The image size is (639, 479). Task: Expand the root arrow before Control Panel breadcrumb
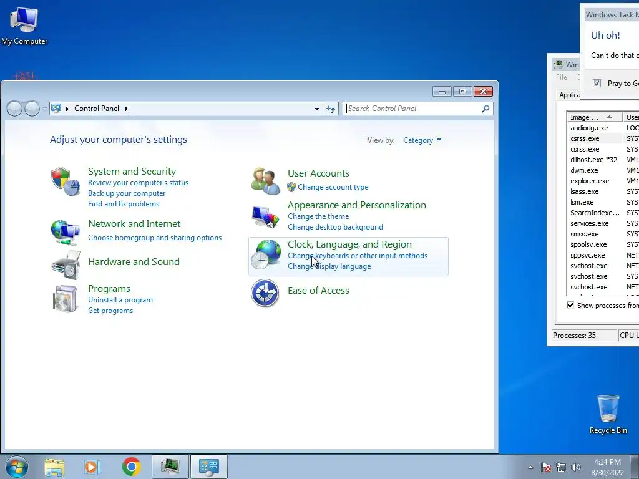(x=67, y=109)
